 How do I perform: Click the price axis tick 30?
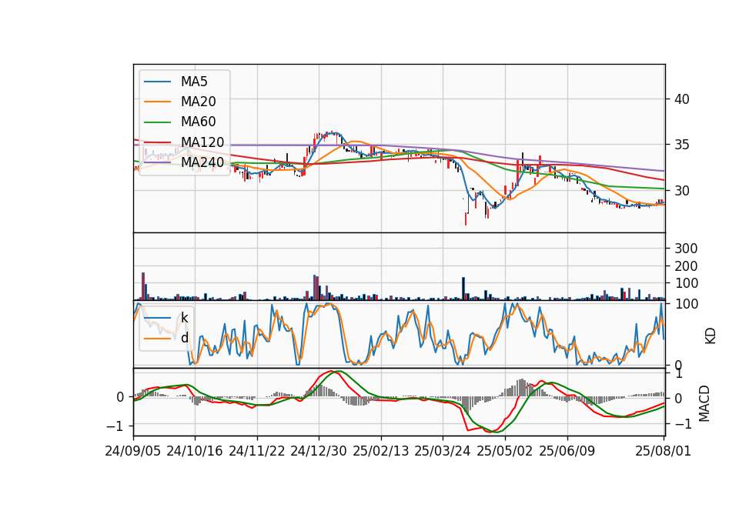click(682, 191)
